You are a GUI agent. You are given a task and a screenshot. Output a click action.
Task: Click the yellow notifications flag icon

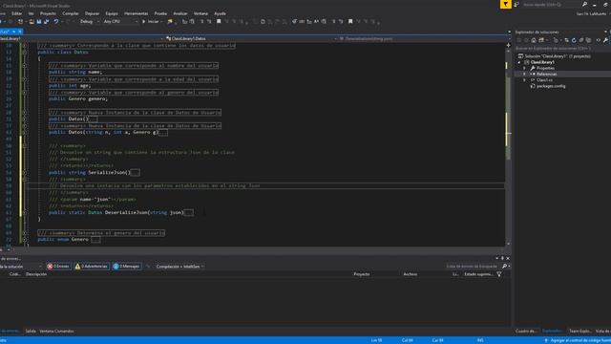[x=505, y=4]
